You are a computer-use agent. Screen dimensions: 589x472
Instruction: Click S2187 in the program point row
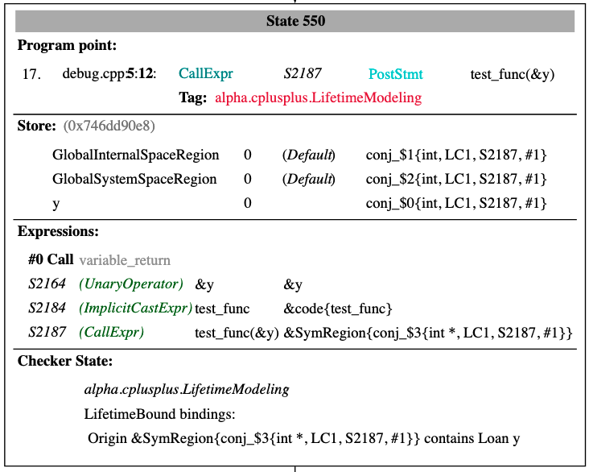point(302,74)
